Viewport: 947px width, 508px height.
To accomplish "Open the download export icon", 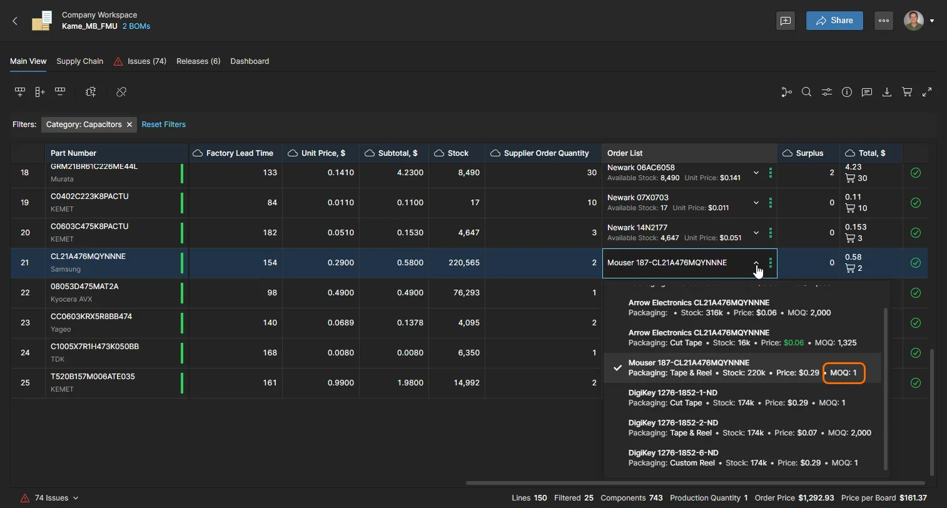I will click(x=886, y=92).
